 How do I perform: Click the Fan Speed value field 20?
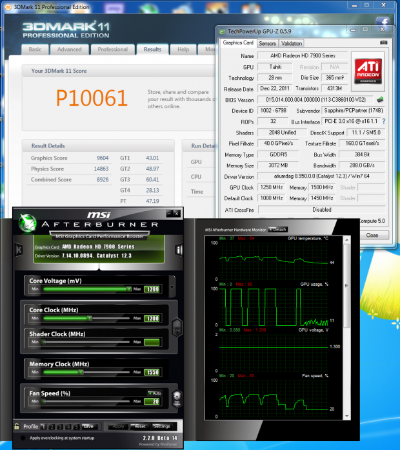[x=152, y=402]
